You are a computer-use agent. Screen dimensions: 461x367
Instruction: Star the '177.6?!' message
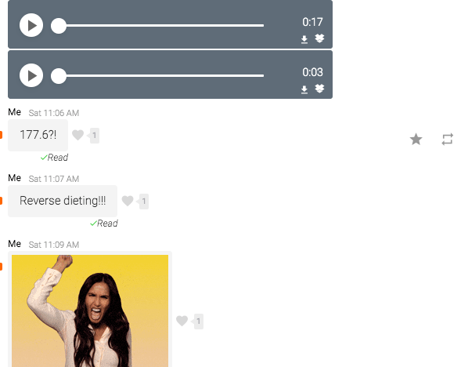416,140
